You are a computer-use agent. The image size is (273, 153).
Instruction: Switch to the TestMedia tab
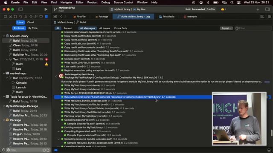[167, 17]
